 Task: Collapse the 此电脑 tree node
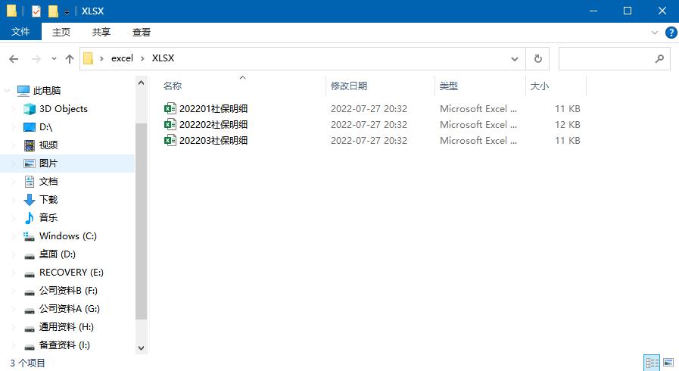pos(8,90)
